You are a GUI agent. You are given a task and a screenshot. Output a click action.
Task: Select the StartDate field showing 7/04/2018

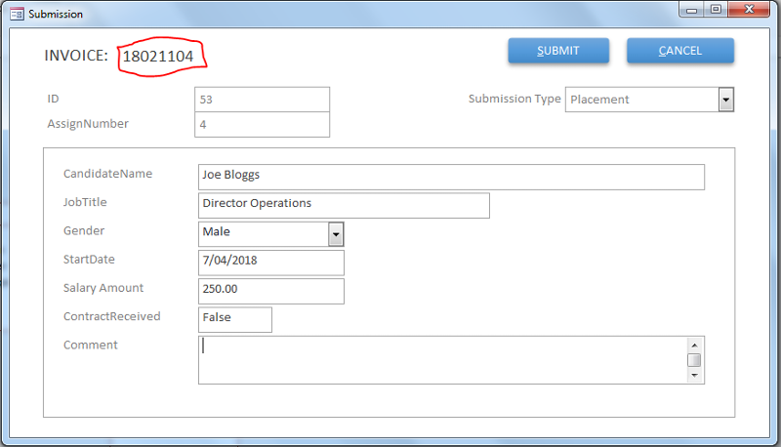pyautogui.click(x=271, y=263)
